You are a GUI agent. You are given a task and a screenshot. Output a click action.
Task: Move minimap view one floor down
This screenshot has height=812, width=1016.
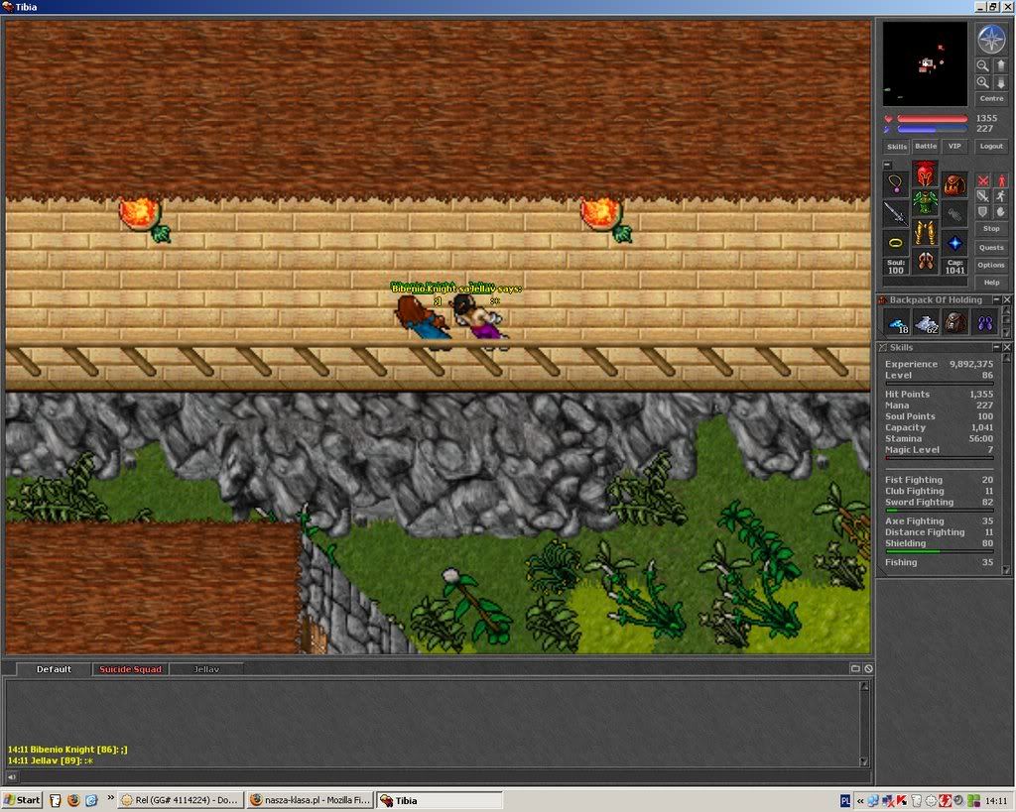tap(1000, 82)
